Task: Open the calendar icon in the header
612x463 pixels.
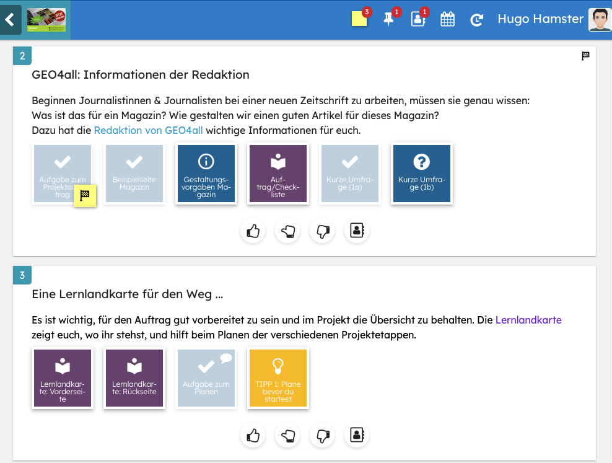Action: coord(447,19)
